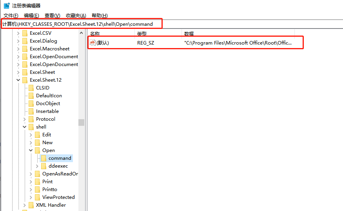Click the C:\Program Files data cell

tap(238, 43)
